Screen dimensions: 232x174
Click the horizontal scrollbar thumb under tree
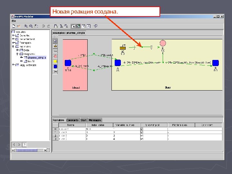pos(27,150)
